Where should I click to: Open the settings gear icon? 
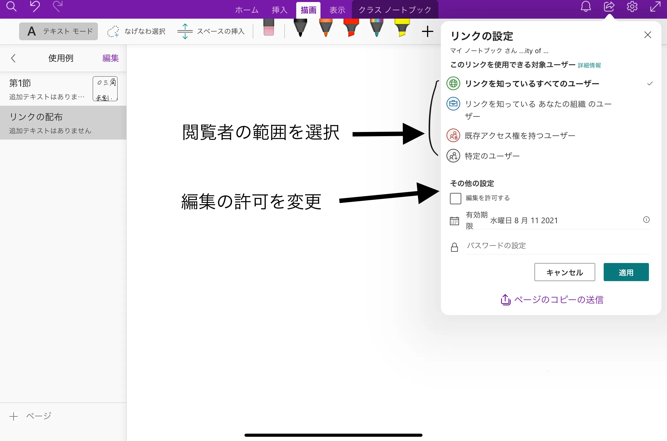(632, 7)
